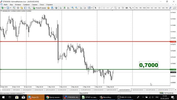This screenshot has width=177, height=100.
Task: Switch to M5 timeframe
Action: [140, 8]
